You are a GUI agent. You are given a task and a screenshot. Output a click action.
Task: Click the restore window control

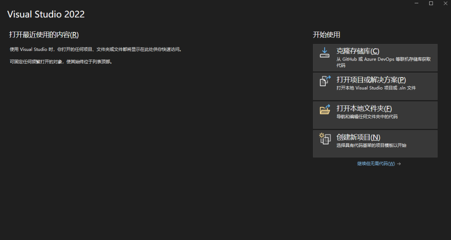pyautogui.click(x=431, y=3)
